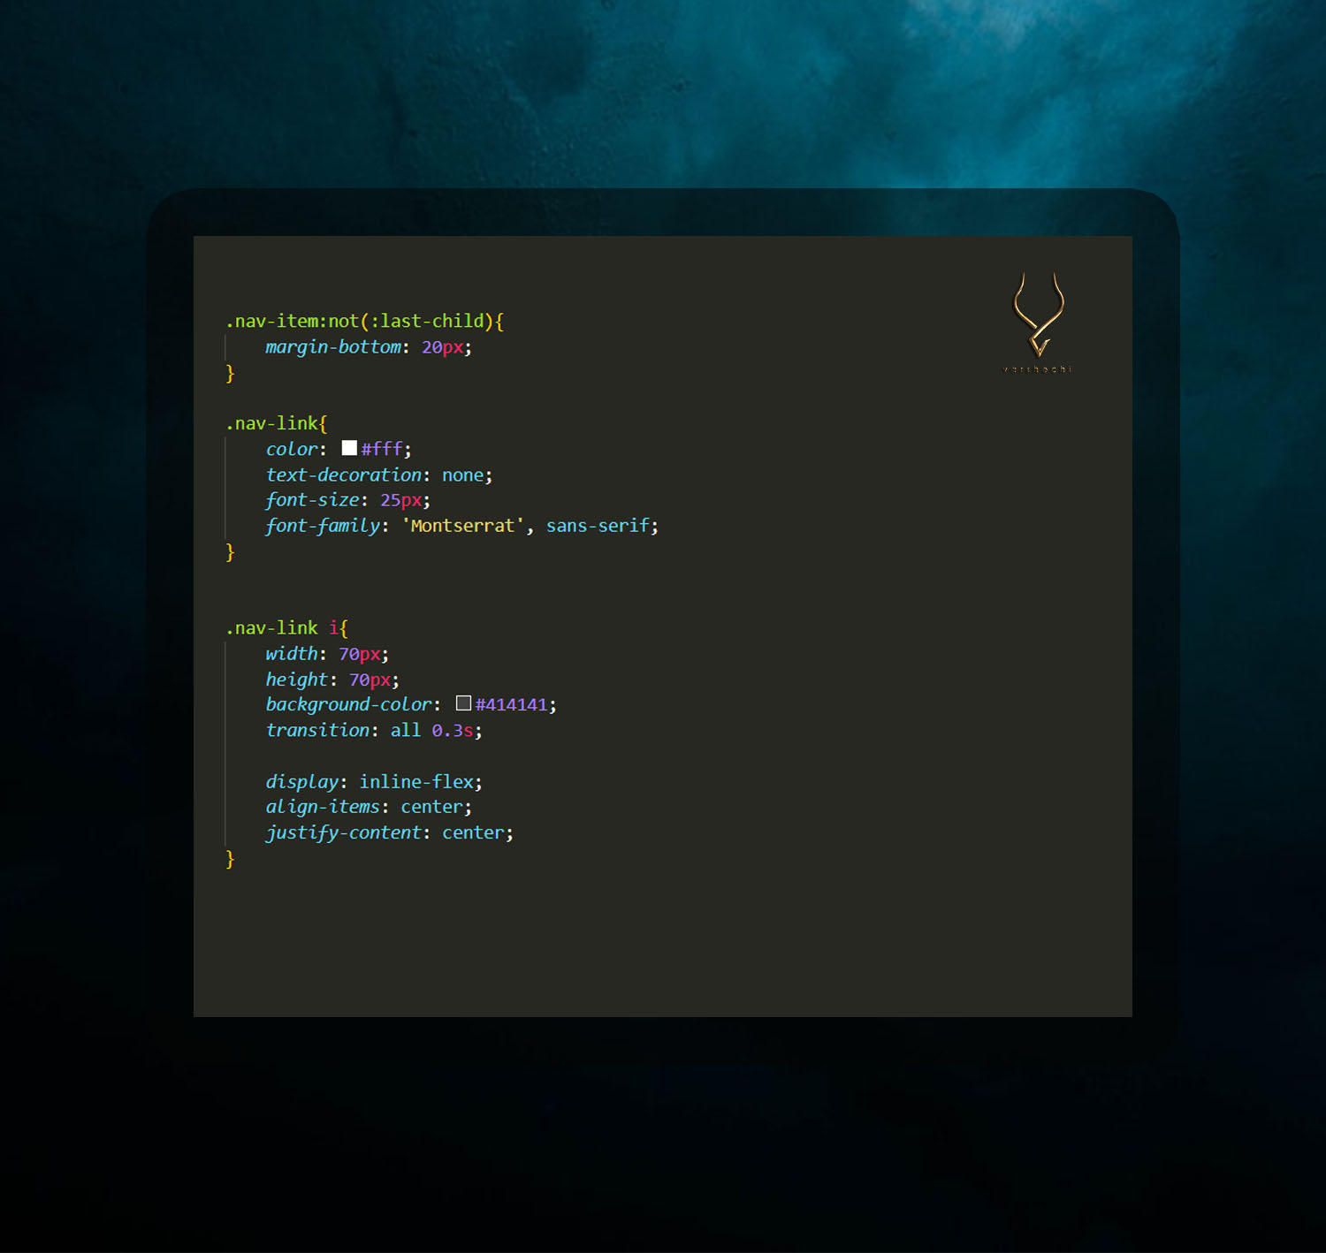Select the sans-serif fallback font text

[x=597, y=525]
